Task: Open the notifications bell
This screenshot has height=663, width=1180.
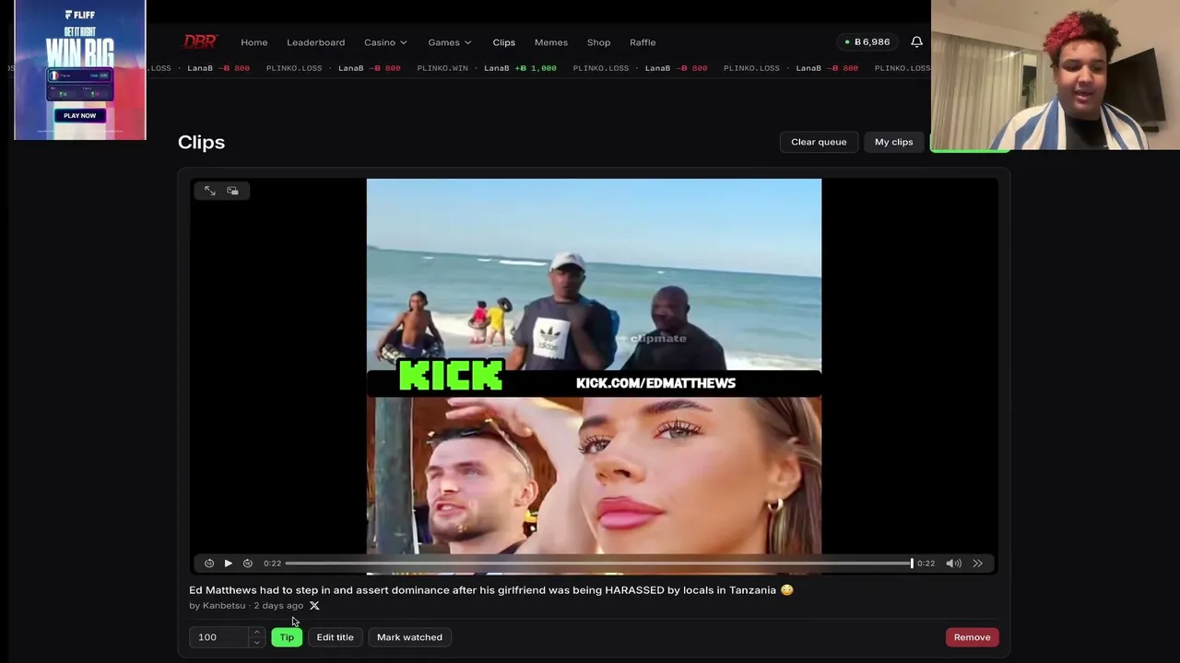Action: [x=916, y=41]
